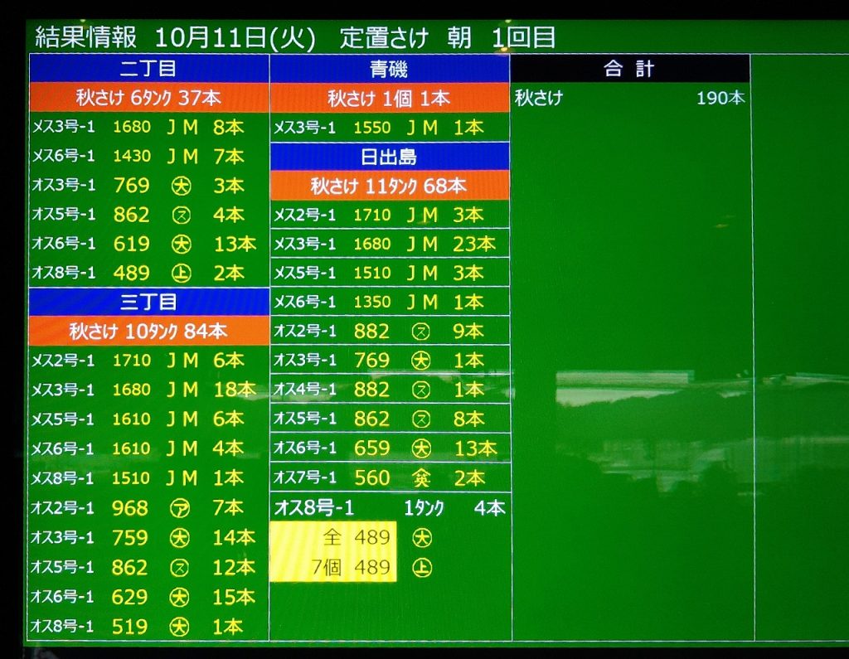Switch to the 三丁目 section header

tap(148, 302)
